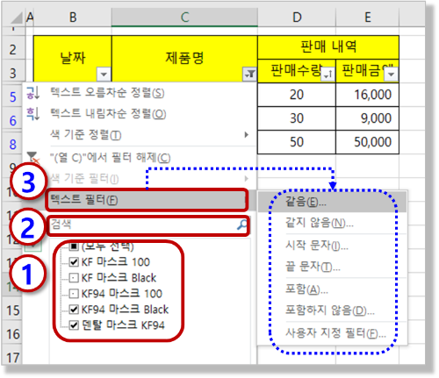Select row 8 header
This screenshot has width=439, height=378.
tap(12, 144)
